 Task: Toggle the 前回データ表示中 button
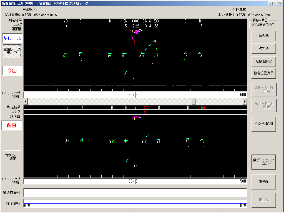pyautogui.click(x=12, y=51)
